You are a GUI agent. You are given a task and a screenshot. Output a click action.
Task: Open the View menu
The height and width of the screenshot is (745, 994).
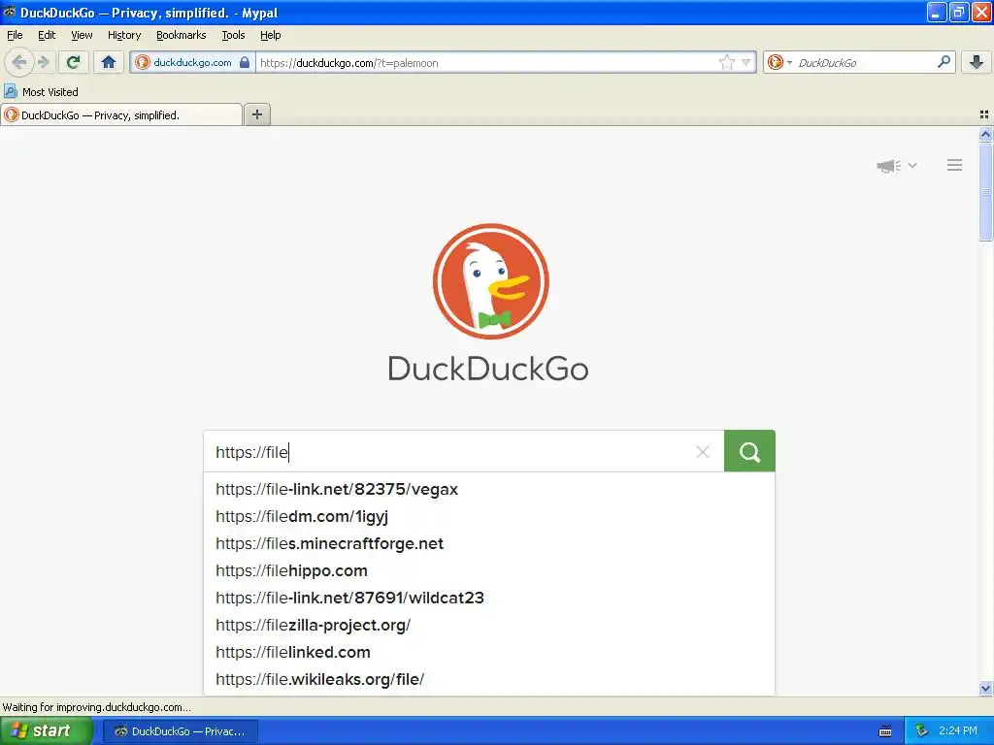tap(82, 35)
